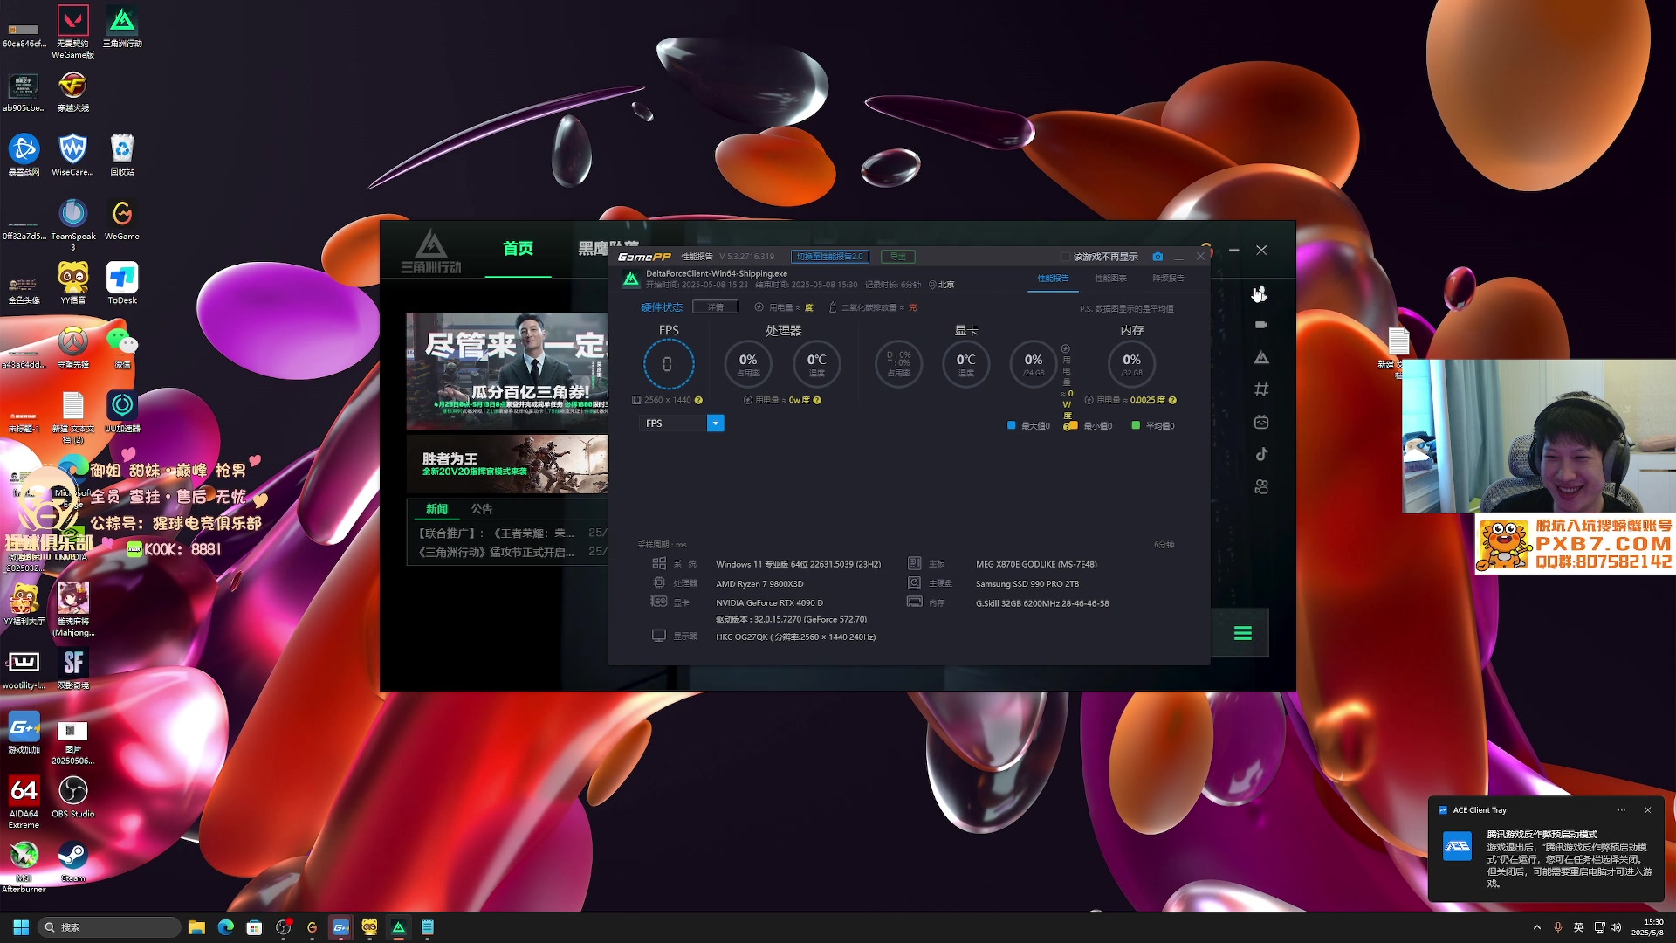This screenshot has height=943, width=1676.
Task: Click the GamePP screenshot camera icon
Action: coord(1157,257)
